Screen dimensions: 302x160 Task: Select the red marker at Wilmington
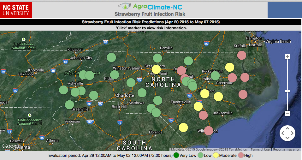point(209,131)
